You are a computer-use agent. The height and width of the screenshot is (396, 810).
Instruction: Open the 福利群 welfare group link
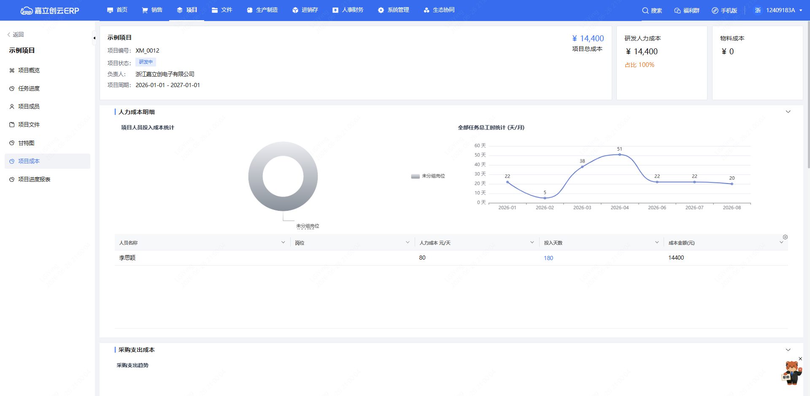tap(687, 11)
